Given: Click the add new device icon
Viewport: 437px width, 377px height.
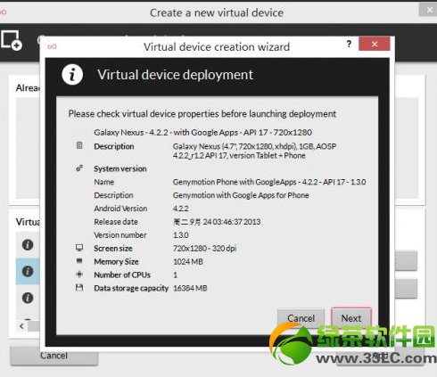Looking at the screenshot, I should [12, 40].
